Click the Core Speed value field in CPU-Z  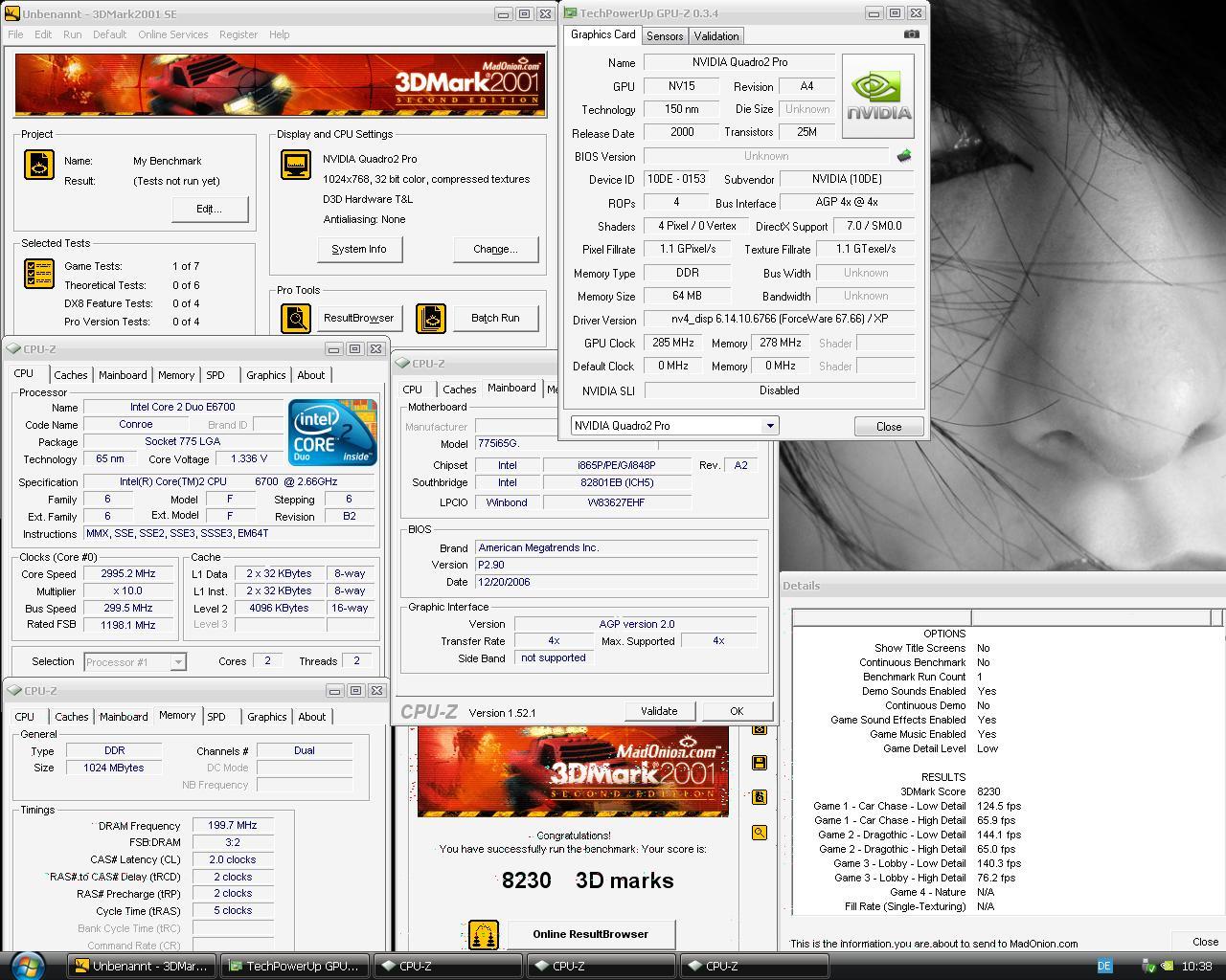click(x=128, y=573)
